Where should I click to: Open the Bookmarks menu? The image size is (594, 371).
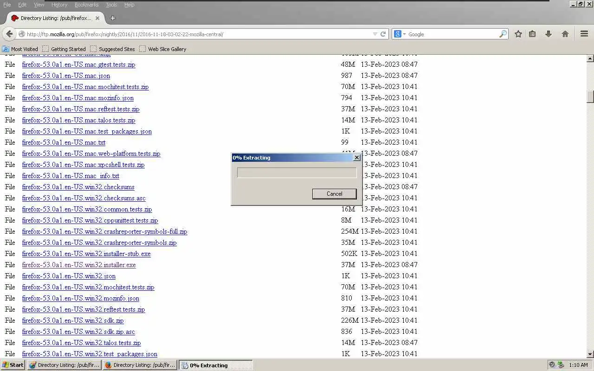pos(86,5)
